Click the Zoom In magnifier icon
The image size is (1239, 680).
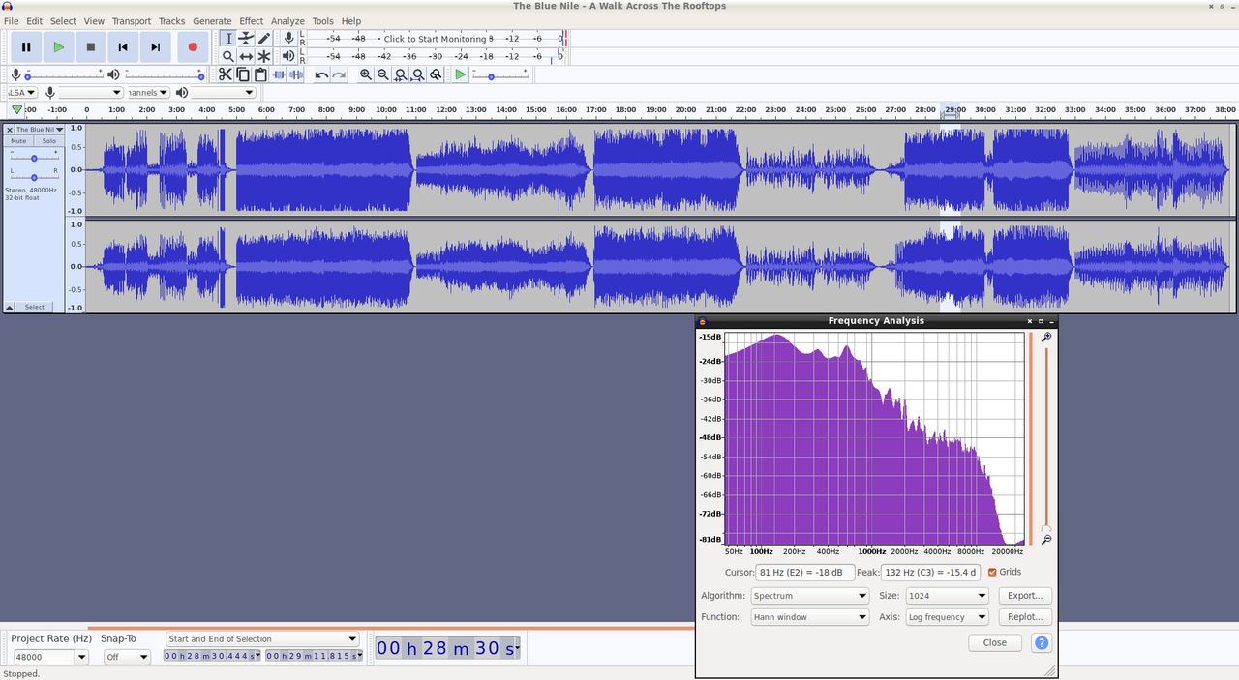tap(366, 74)
